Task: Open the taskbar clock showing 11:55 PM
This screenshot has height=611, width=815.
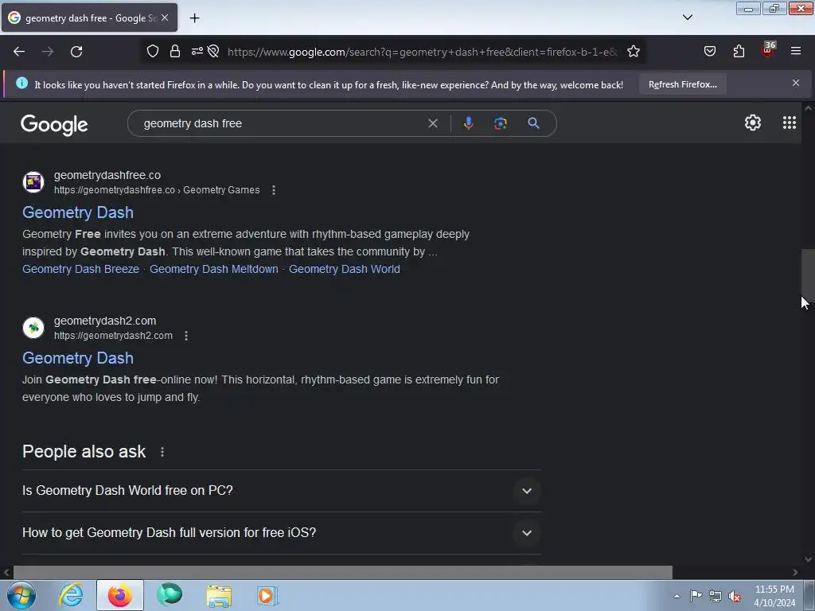Action: coord(774,596)
